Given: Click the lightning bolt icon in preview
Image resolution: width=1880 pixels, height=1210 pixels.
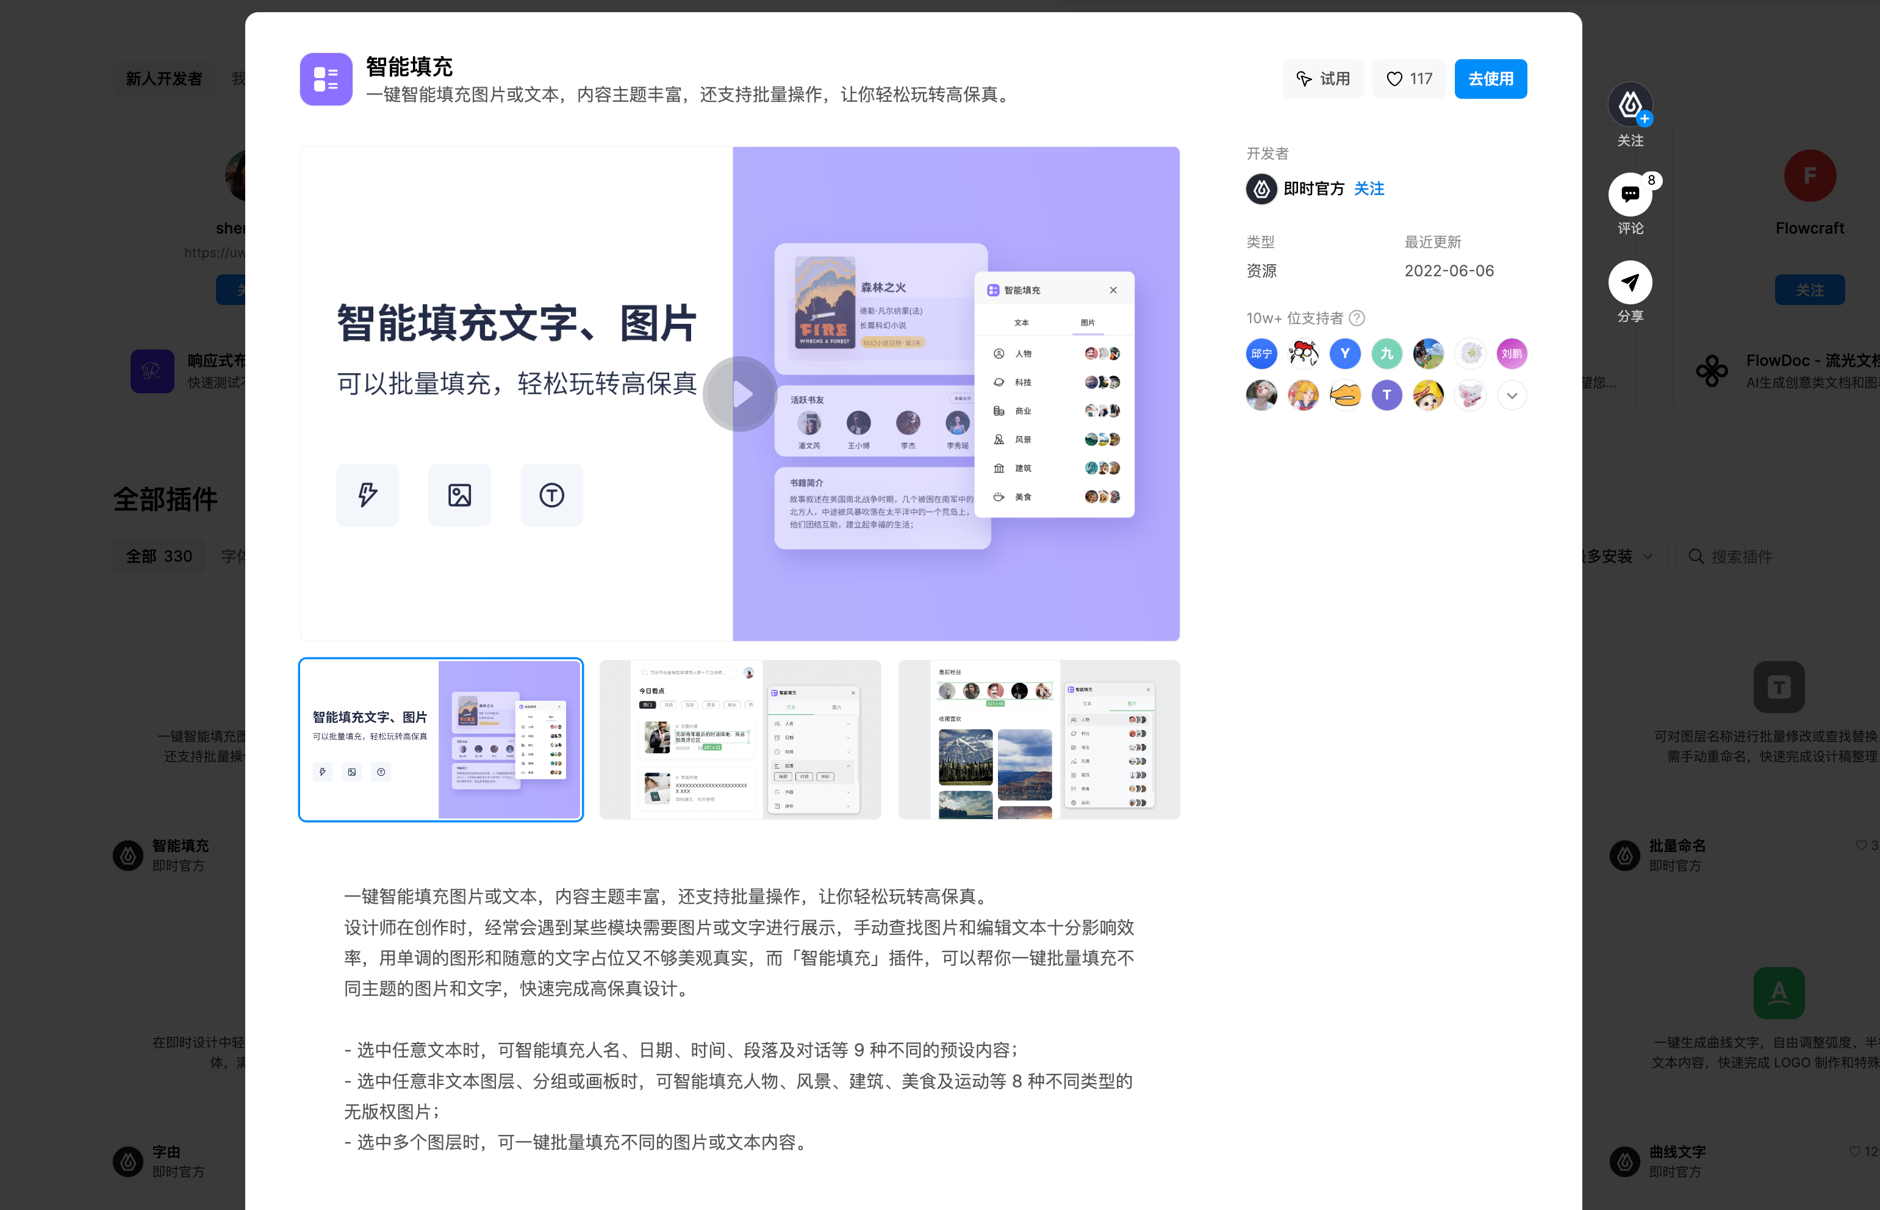Looking at the screenshot, I should tap(368, 495).
